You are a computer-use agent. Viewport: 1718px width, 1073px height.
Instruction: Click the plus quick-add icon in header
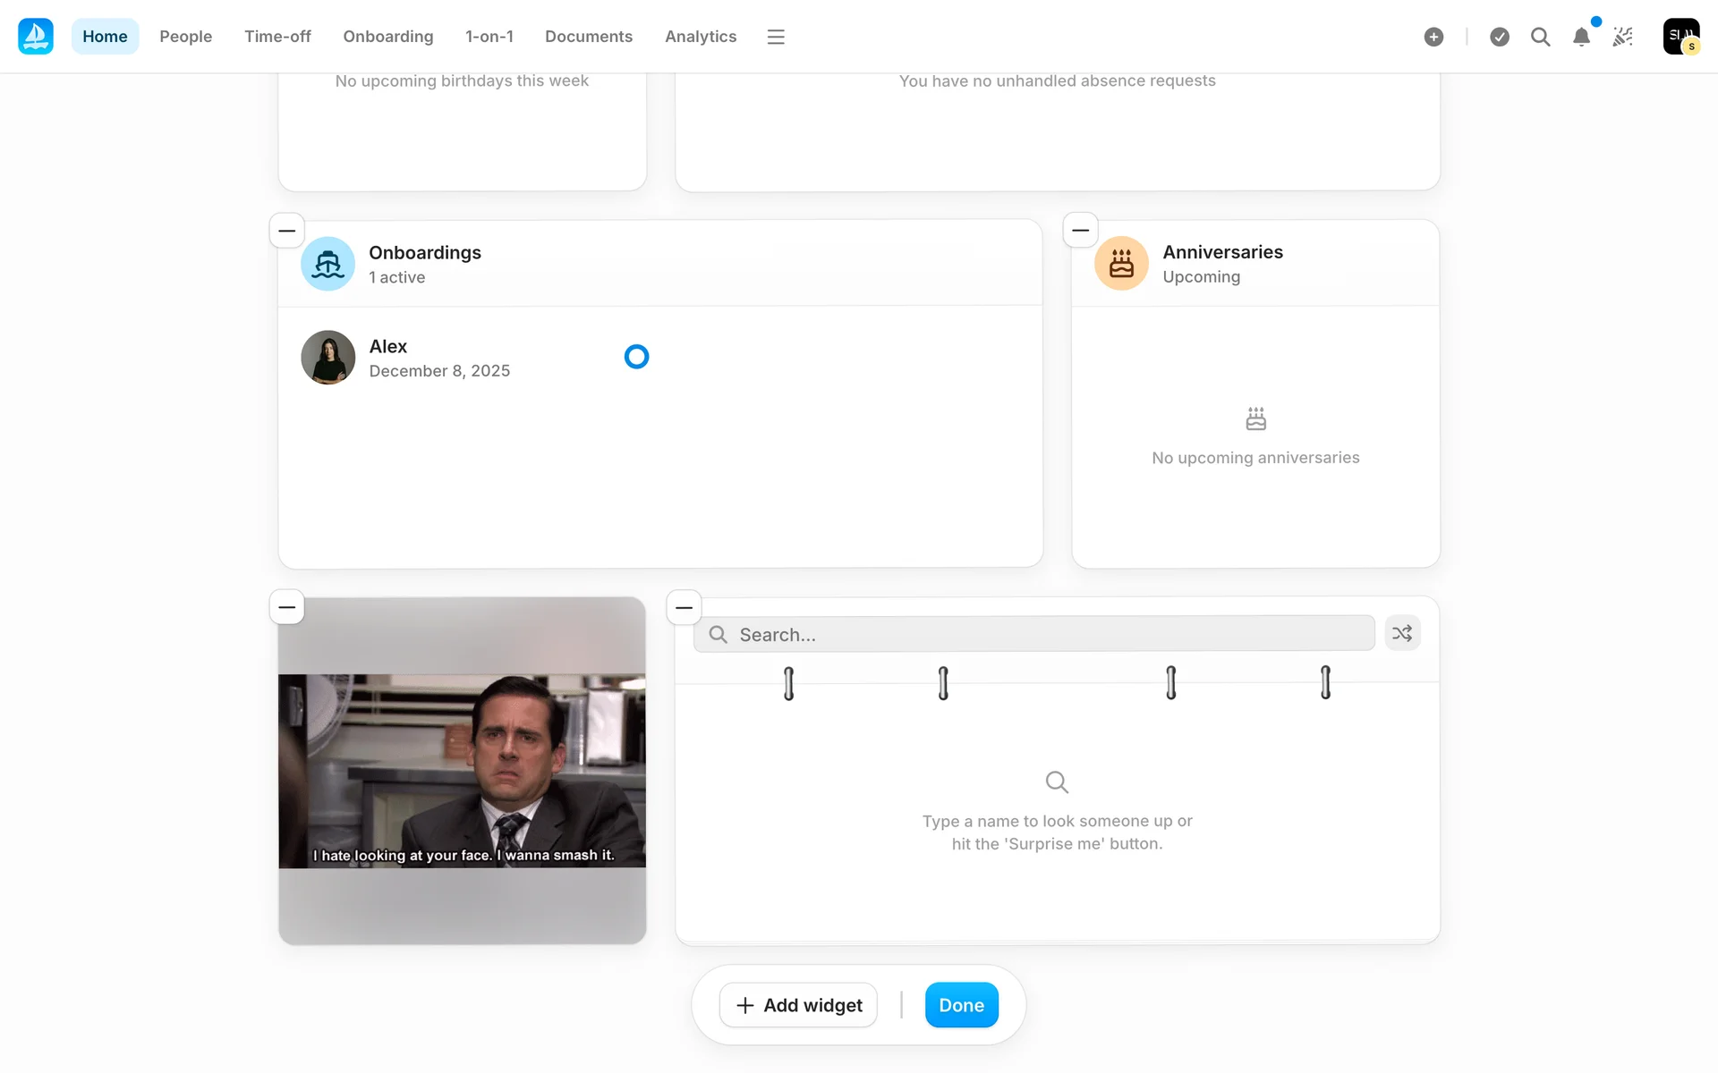point(1433,37)
